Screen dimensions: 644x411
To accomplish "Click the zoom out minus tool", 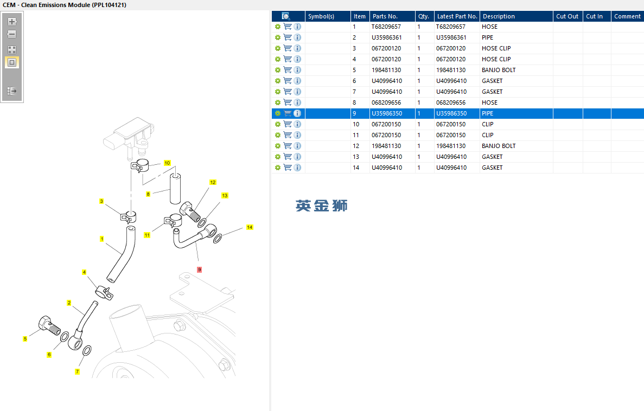I will pos(12,35).
